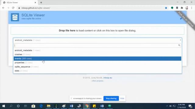The image size is (195, 109).
Task: Launch Microsoft Store from the taskbar
Action: click(33, 106)
